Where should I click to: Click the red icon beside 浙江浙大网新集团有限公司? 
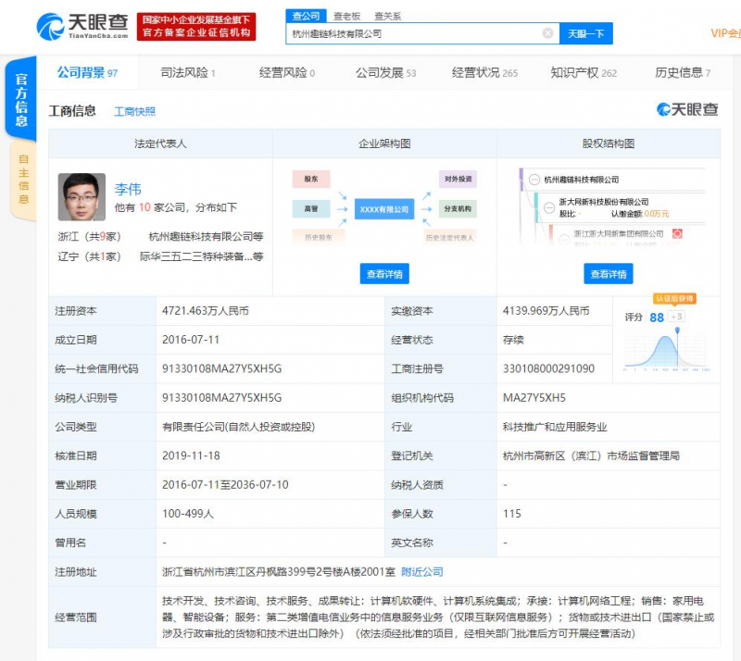677,233
